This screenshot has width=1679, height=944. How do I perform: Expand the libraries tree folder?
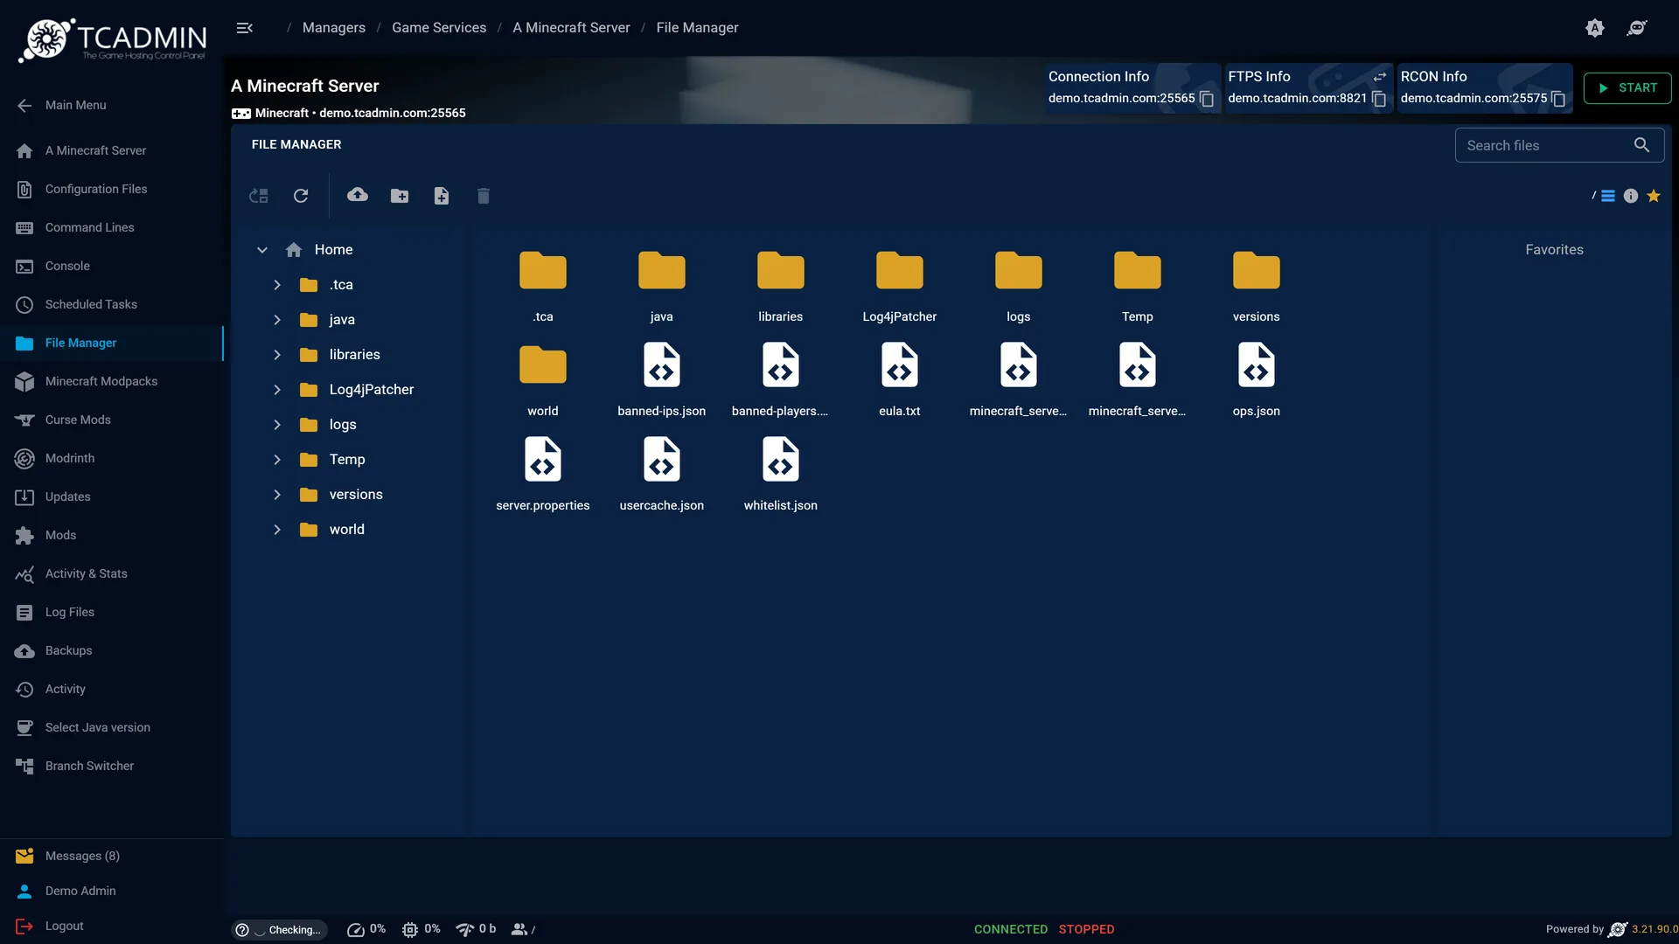(277, 355)
